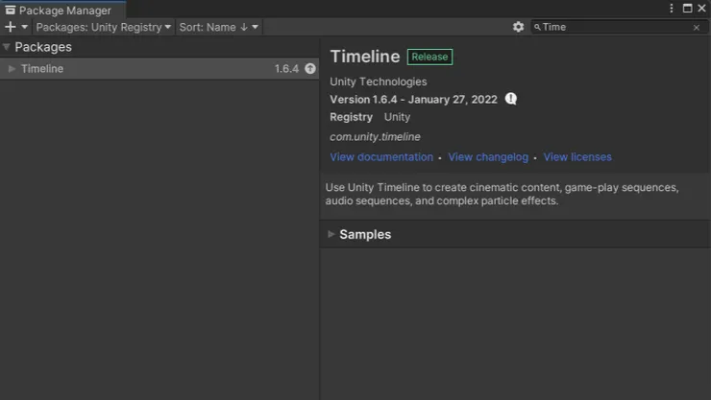Open the Packages: Unity Registry dropdown

coord(104,27)
